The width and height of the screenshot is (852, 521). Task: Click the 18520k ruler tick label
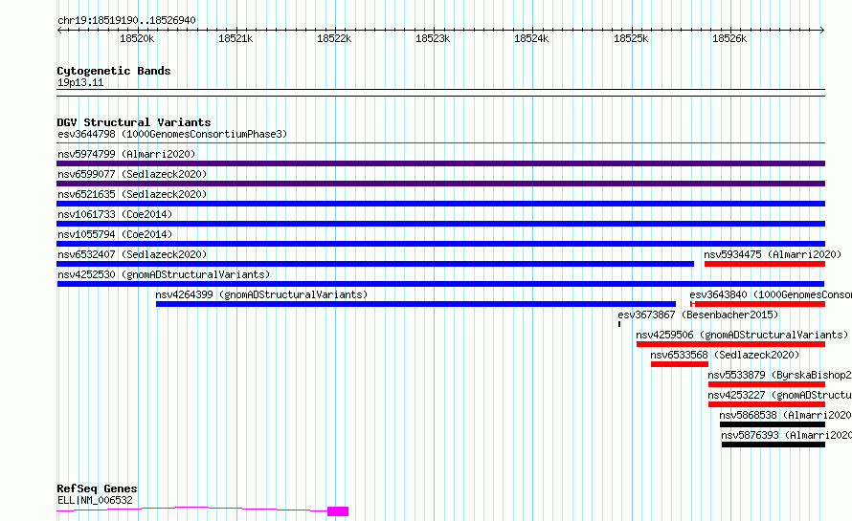coord(137,38)
